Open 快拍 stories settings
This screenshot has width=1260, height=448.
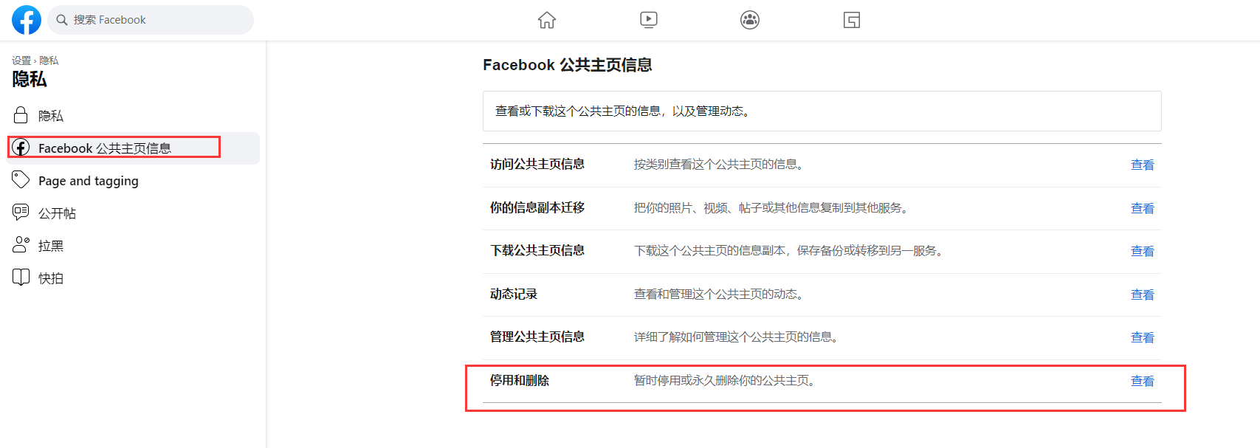pyautogui.click(x=133, y=278)
